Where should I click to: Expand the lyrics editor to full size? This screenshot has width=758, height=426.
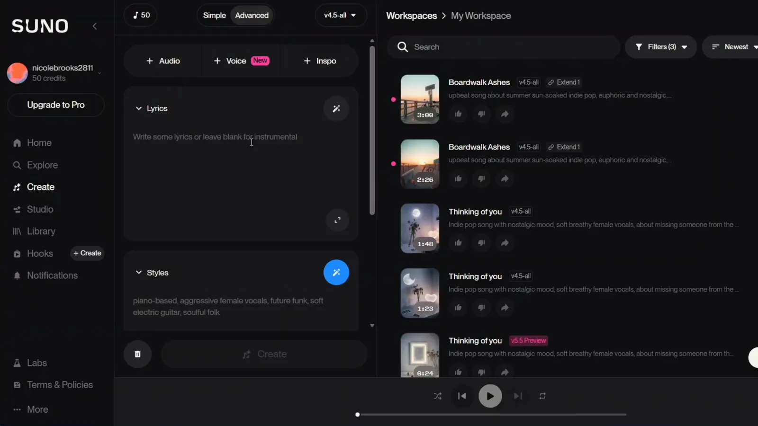(337, 220)
